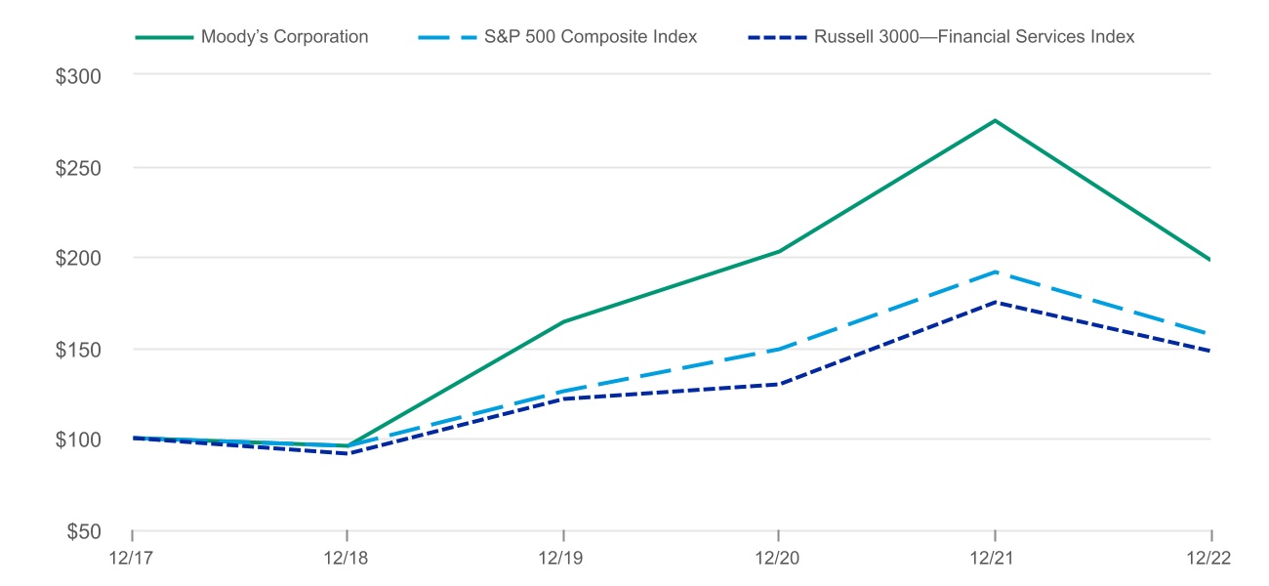
Task: Click the Moody's line peak at 12/21
Action: tap(995, 120)
